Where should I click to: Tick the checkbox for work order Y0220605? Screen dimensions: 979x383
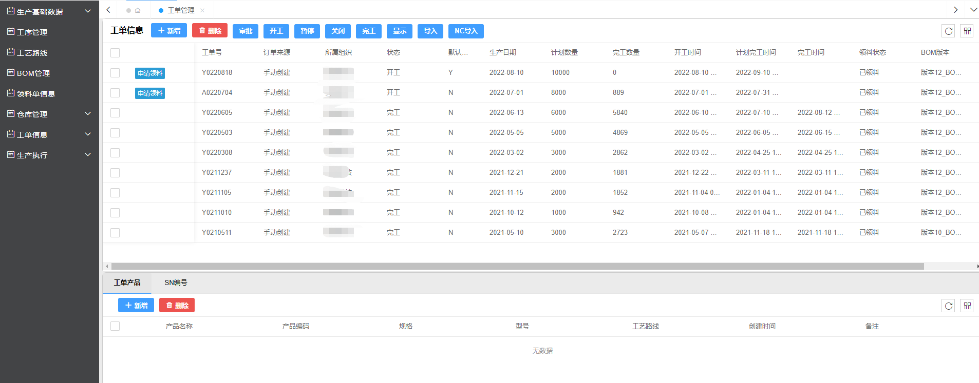tap(115, 113)
